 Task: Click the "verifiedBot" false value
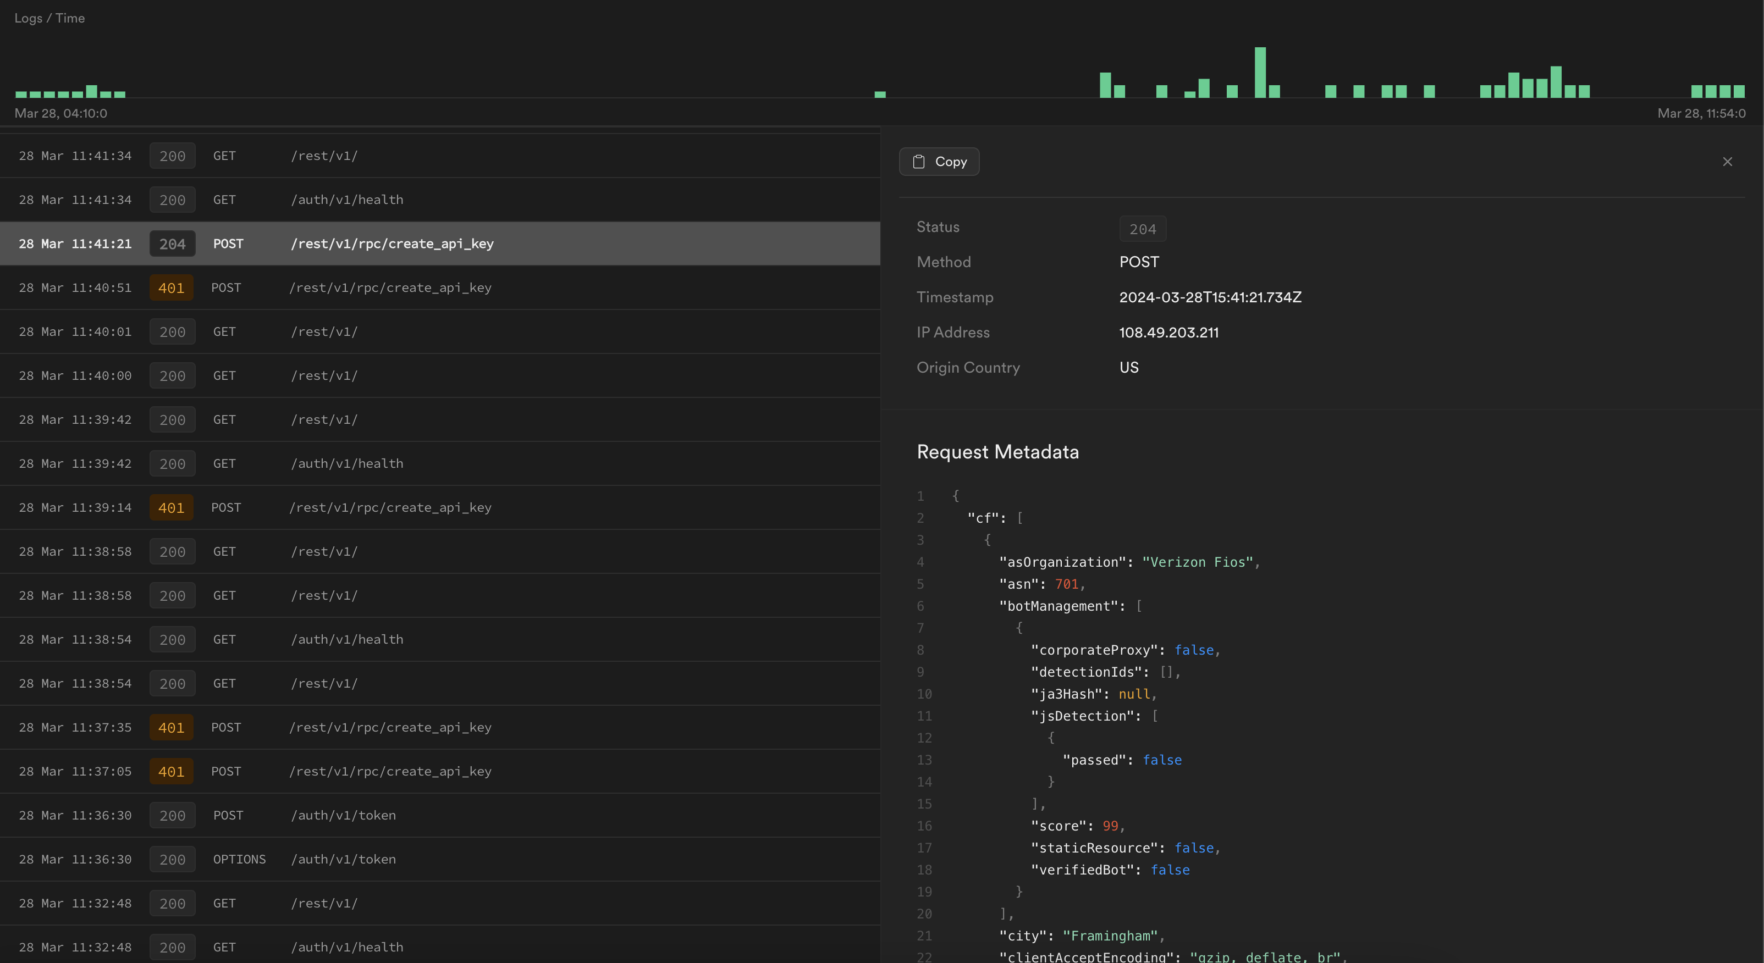tap(1170, 870)
